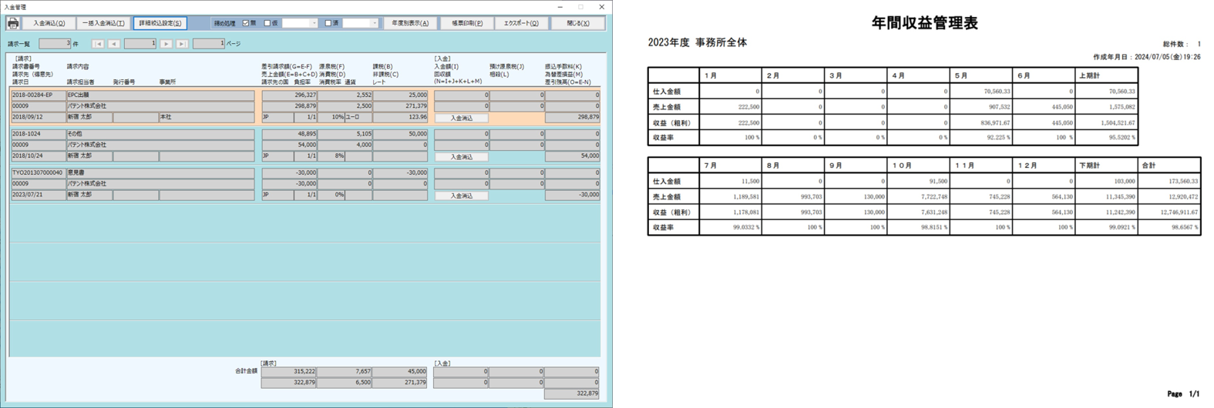Go to the next page arrow
Viewport: 1214px width, 408px height.
[x=166, y=44]
